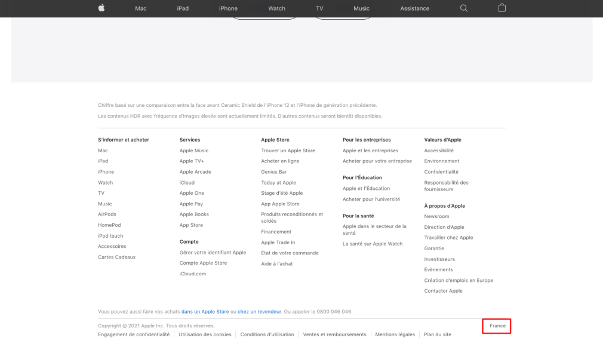Open the iPhone menu in top navigation
The width and height of the screenshot is (603, 347).
coord(228,8)
